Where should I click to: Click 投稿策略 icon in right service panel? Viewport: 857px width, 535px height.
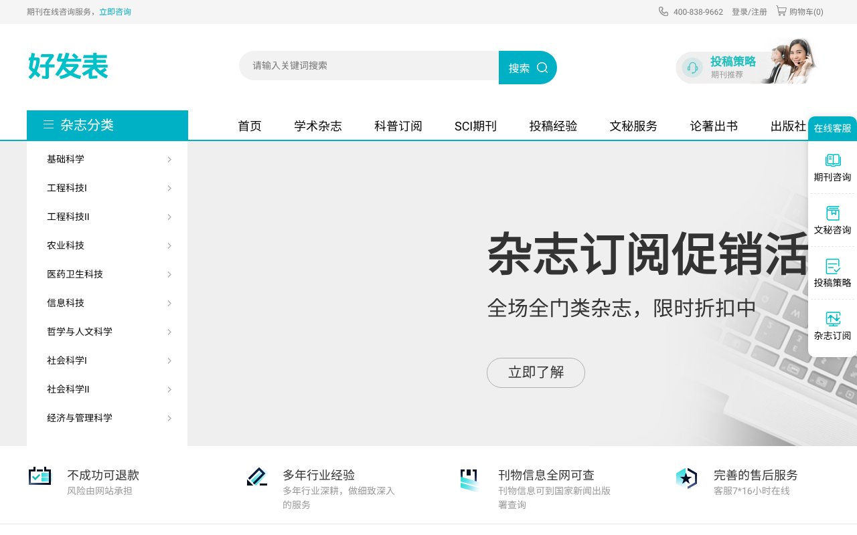832,265
